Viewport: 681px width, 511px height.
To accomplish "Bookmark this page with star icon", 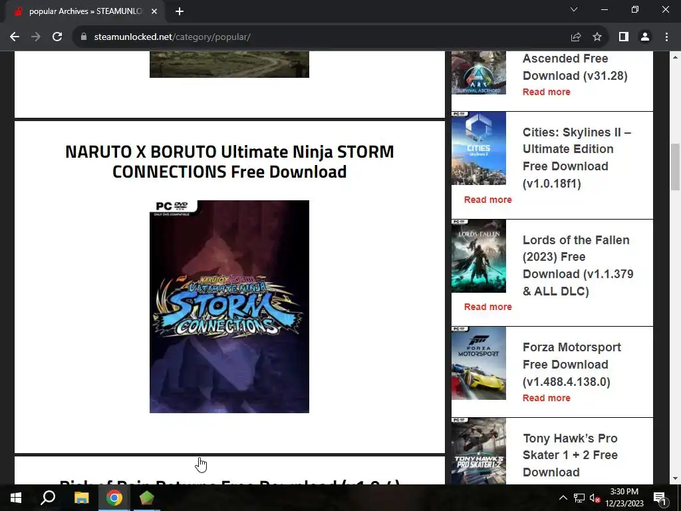I will [x=597, y=37].
